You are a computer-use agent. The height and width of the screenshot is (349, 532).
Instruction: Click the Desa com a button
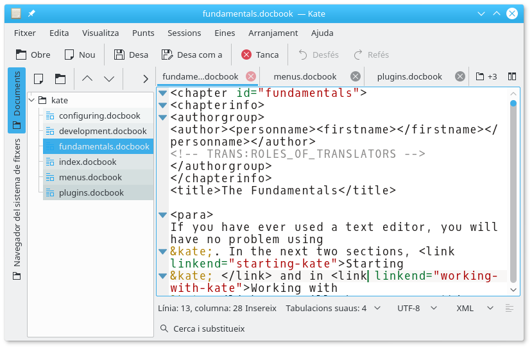(192, 55)
